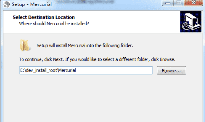The height and width of the screenshot is (122, 205).
Task: Click the 'Select Destination Location' heading
Action: [44, 17]
